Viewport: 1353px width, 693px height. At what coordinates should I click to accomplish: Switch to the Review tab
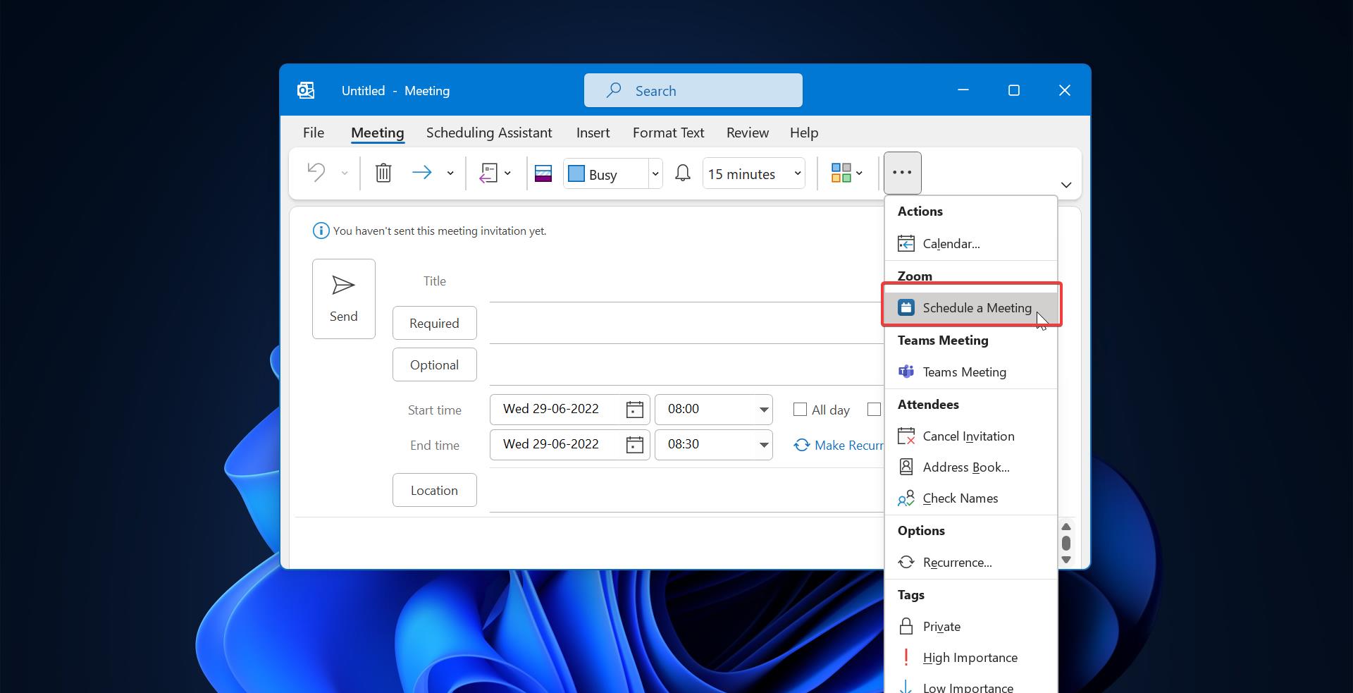(748, 133)
